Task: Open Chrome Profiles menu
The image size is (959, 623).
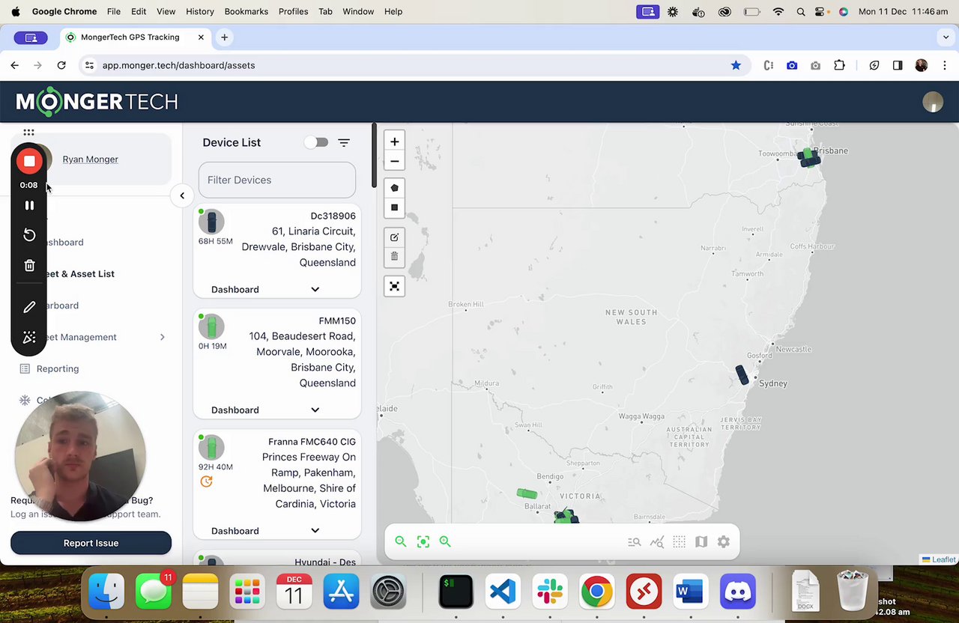Action: [293, 11]
